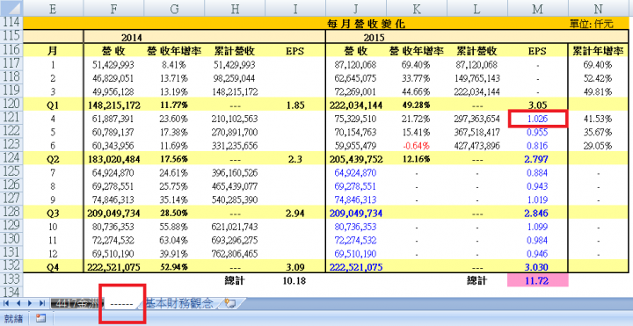This screenshot has width=633, height=326.
Task: Select row 120 header
Action: tap(11, 105)
